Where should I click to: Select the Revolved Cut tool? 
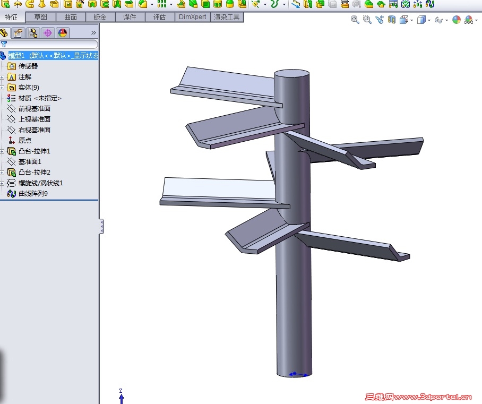point(92,4)
